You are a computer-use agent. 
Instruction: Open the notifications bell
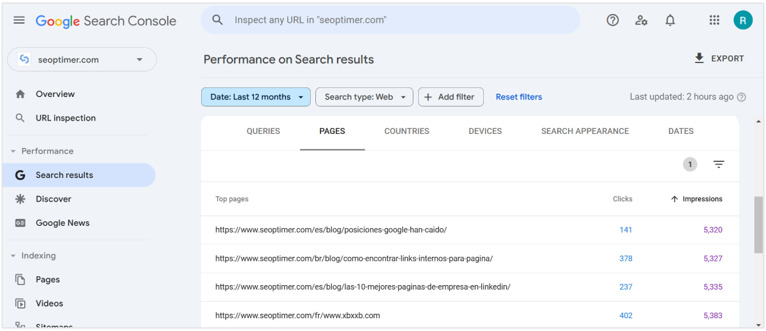pyautogui.click(x=670, y=20)
